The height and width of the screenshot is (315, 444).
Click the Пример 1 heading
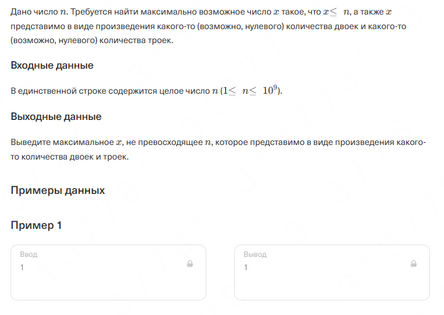tap(36, 225)
